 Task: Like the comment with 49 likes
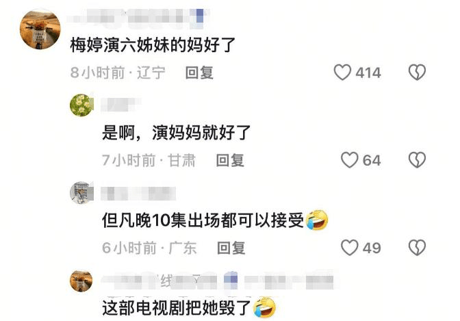(x=349, y=247)
